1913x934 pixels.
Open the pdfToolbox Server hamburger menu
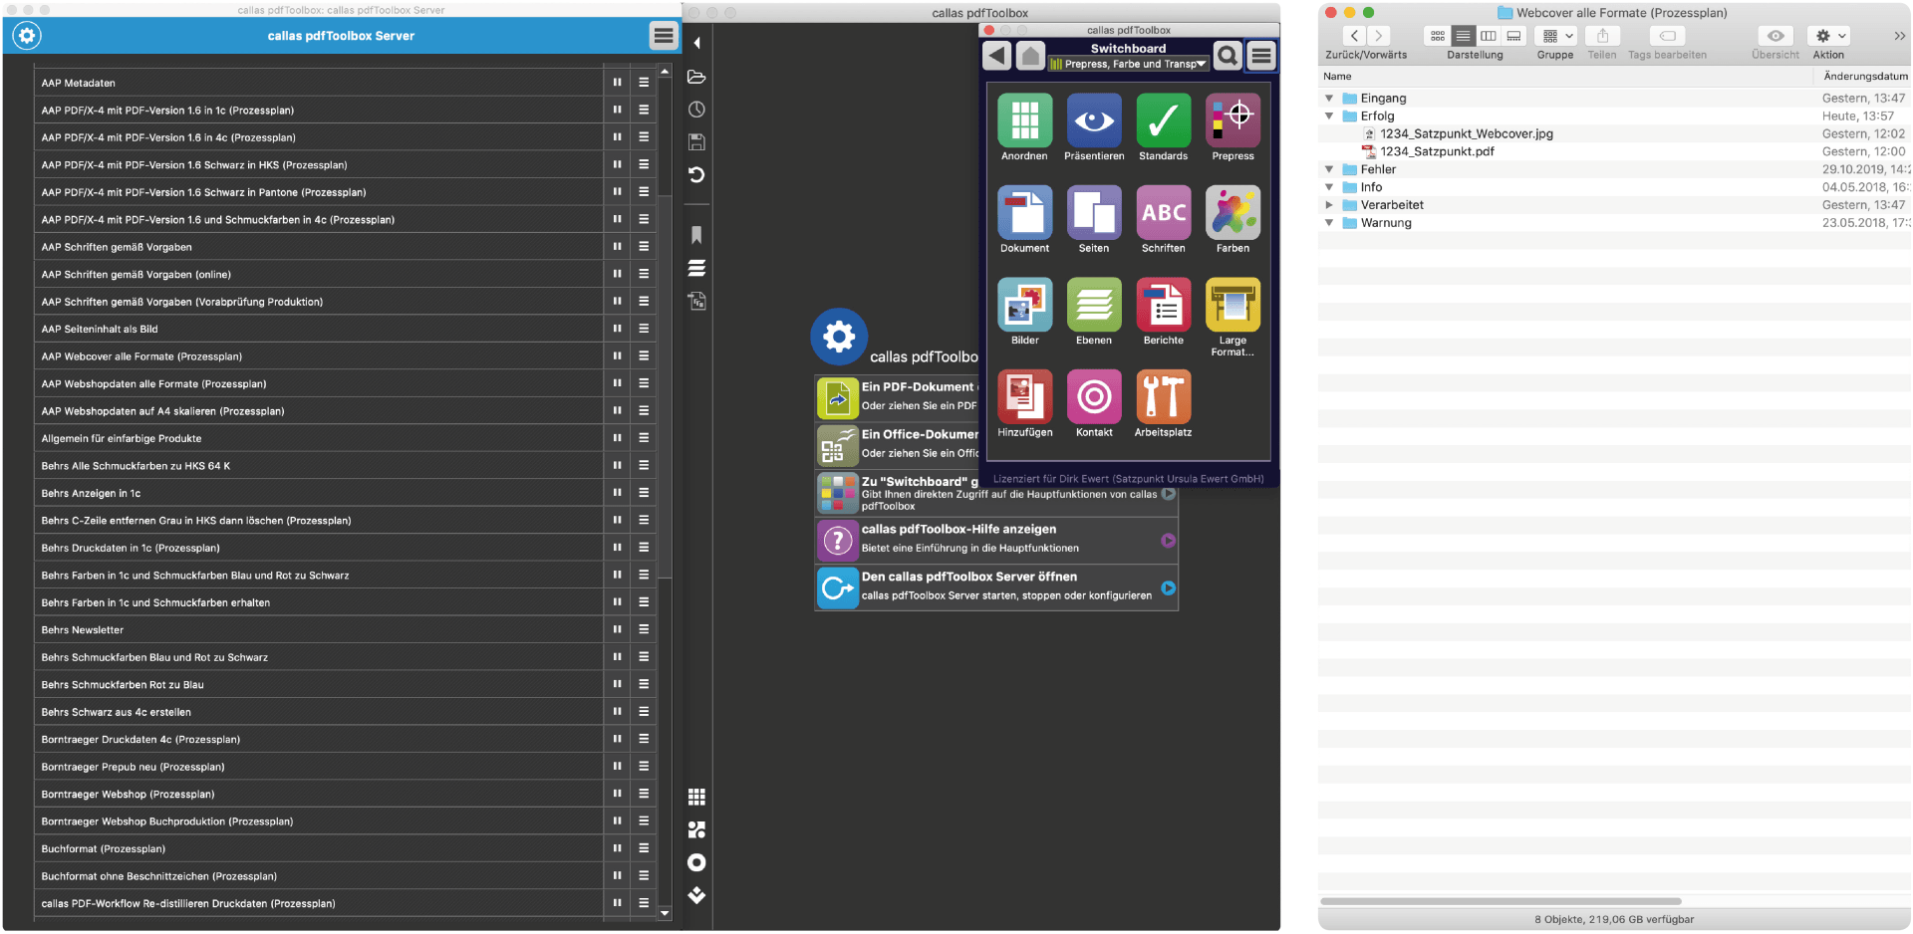click(x=664, y=36)
